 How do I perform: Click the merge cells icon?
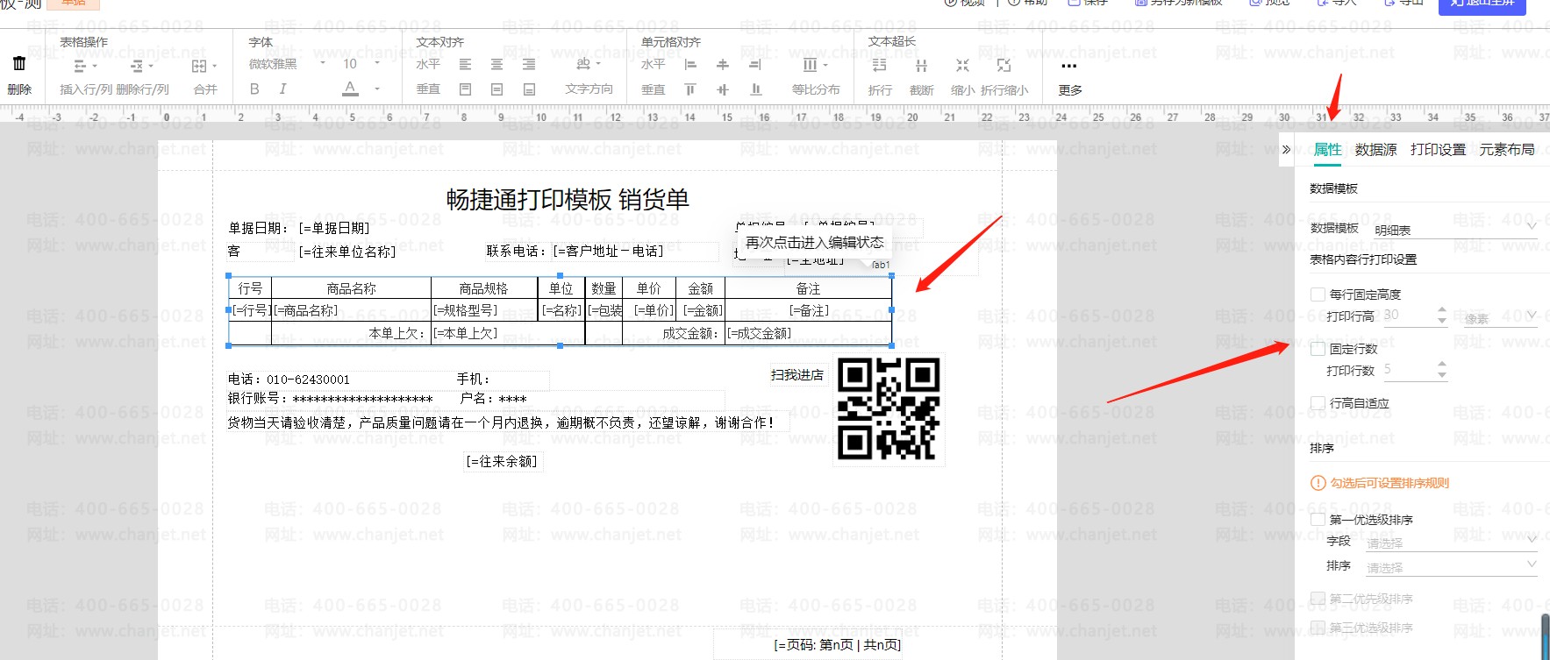click(x=199, y=66)
